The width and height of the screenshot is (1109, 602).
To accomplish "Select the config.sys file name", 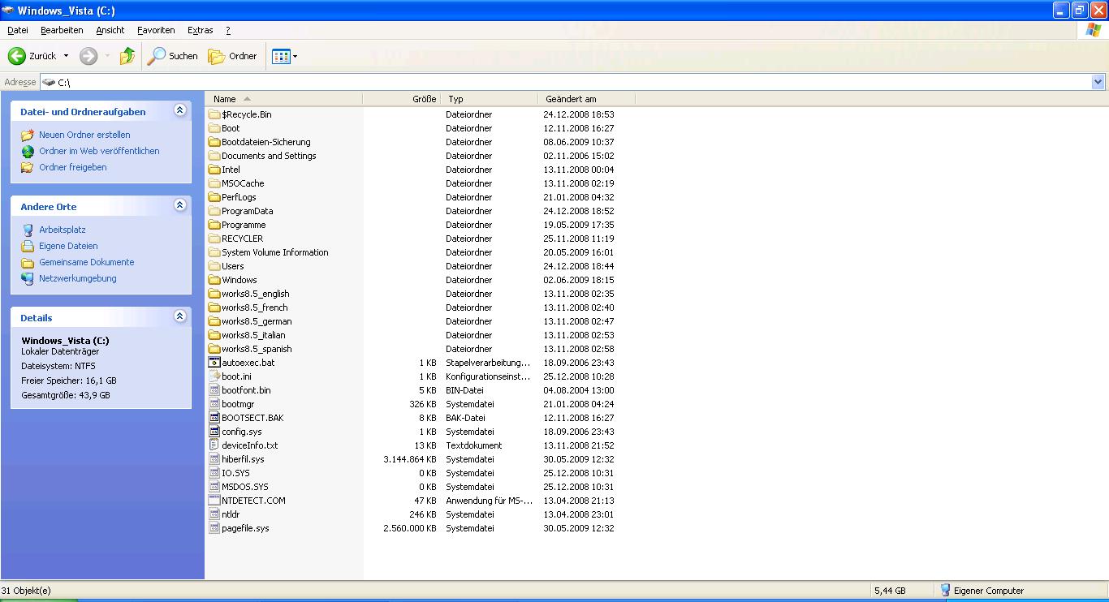I will coord(242,432).
